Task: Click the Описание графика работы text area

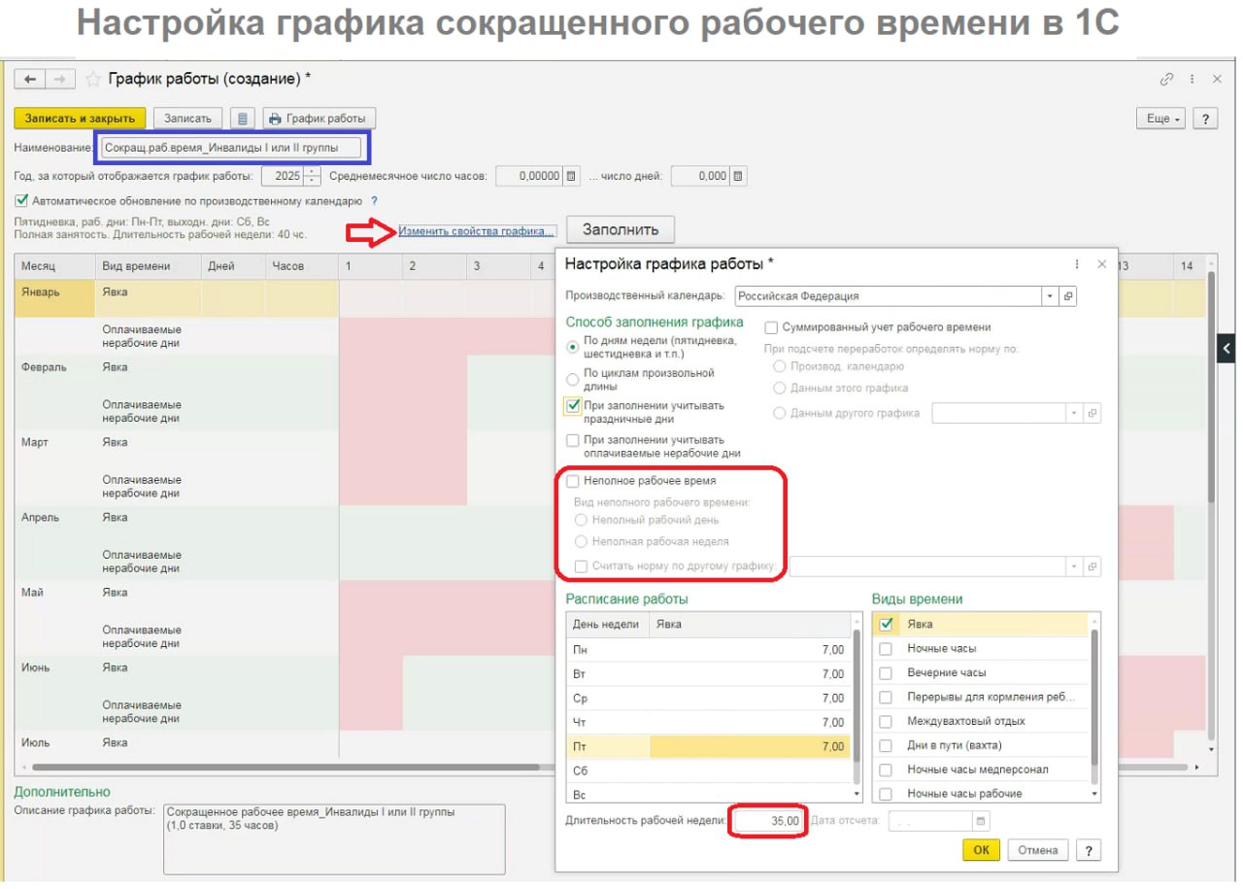Action: 334,839
